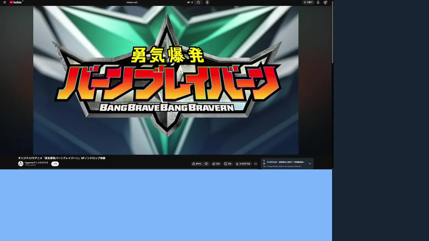Share the video (공유)

click(x=216, y=164)
